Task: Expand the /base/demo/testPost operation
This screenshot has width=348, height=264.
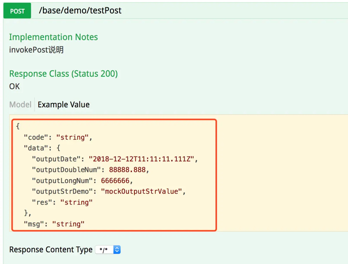Action: click(x=80, y=11)
